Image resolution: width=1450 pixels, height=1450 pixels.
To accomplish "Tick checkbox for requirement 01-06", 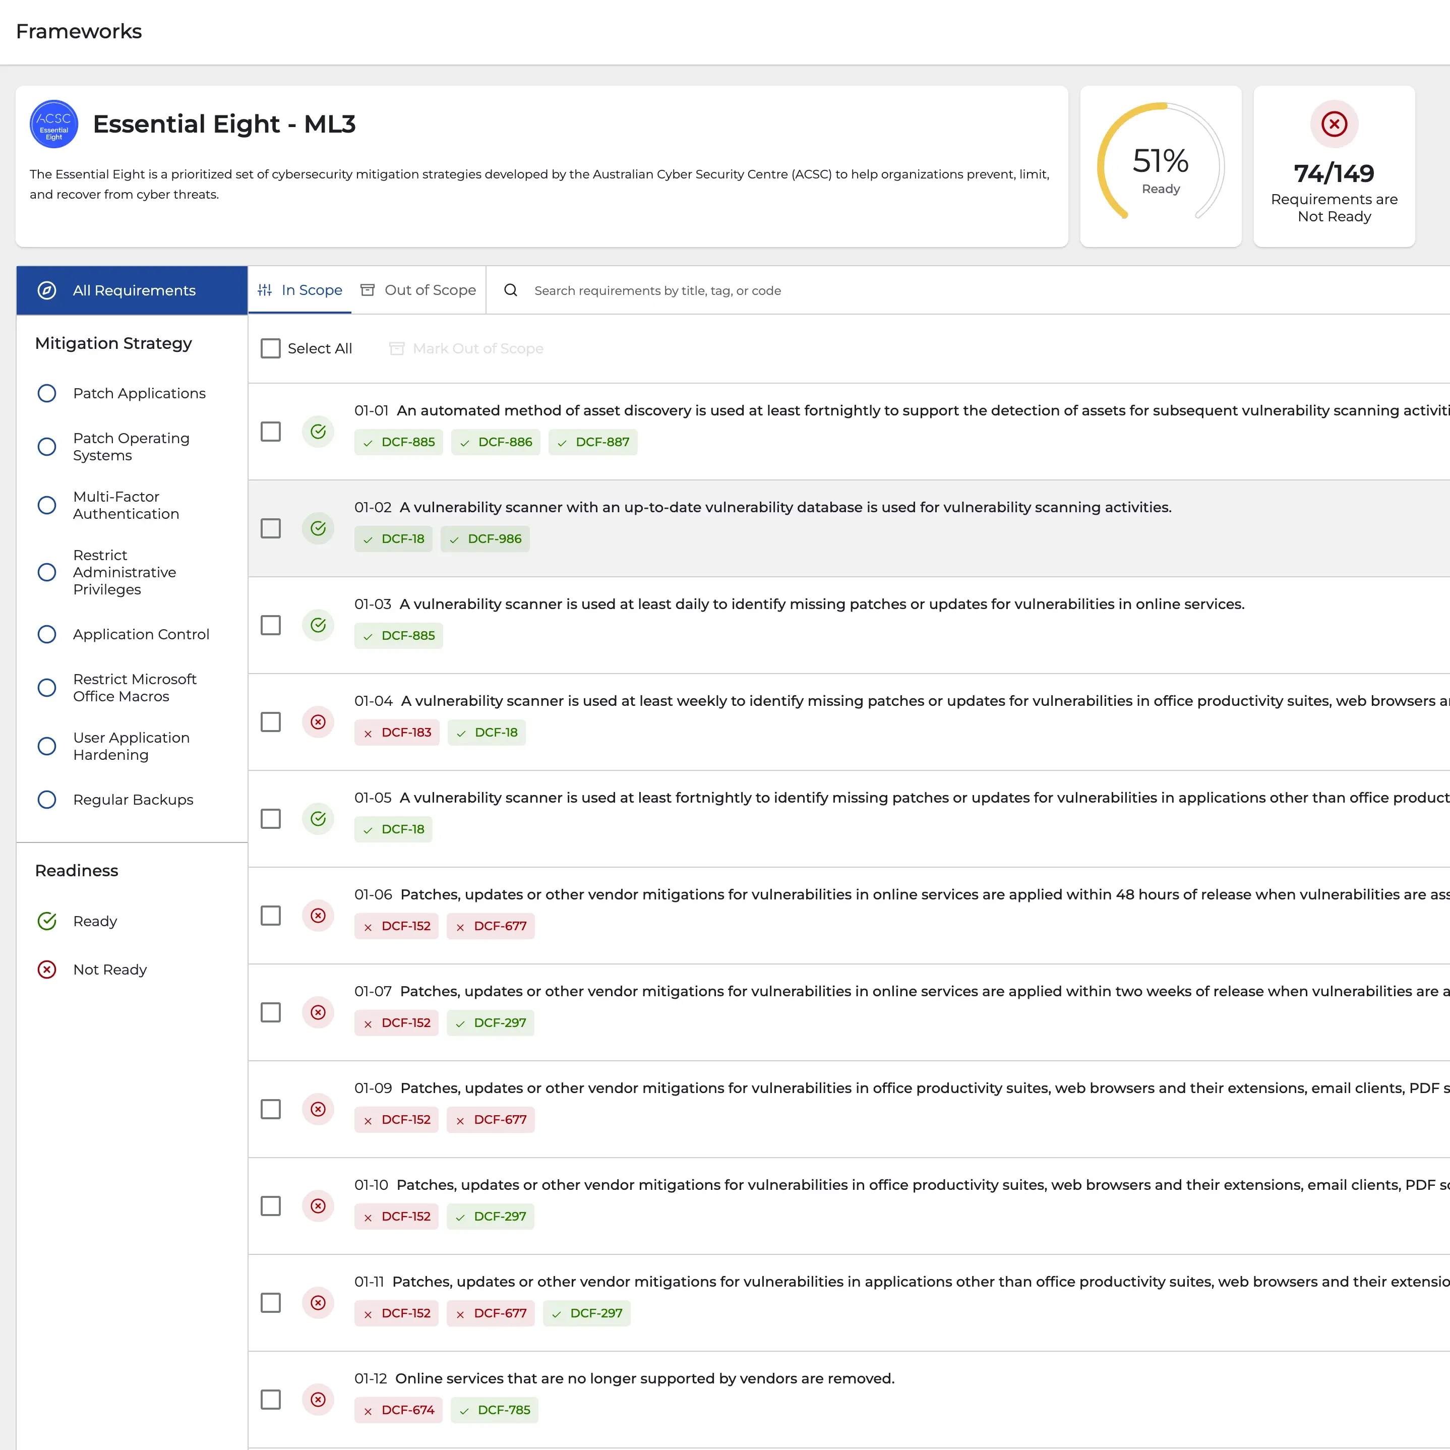I will 271,916.
